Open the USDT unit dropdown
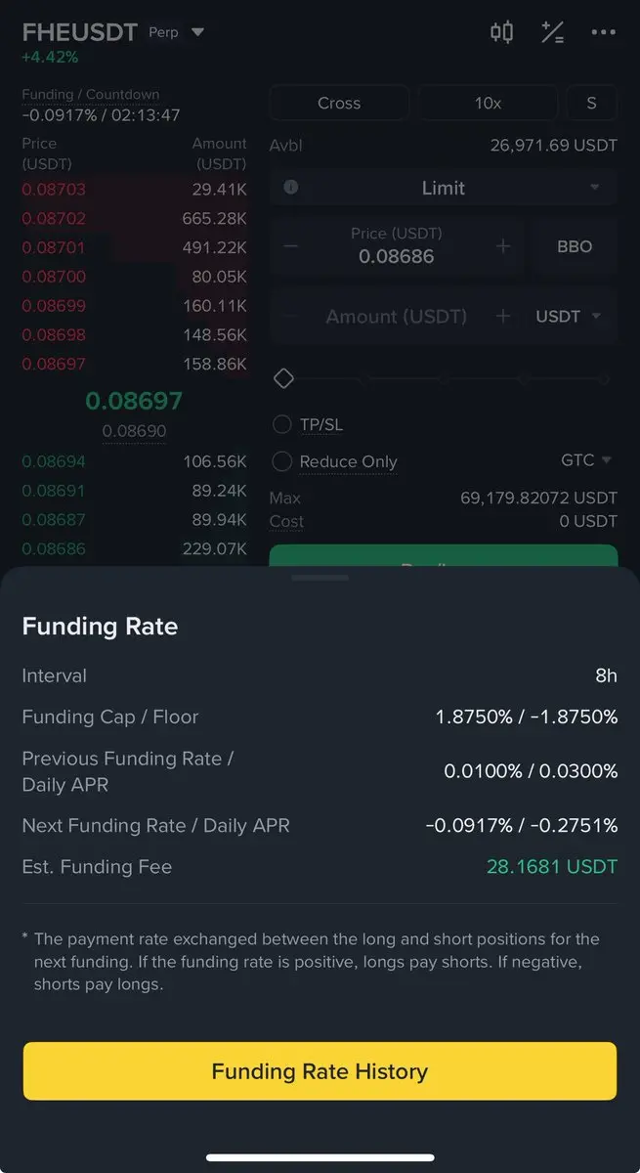The width and height of the screenshot is (640, 1173). 569,316
